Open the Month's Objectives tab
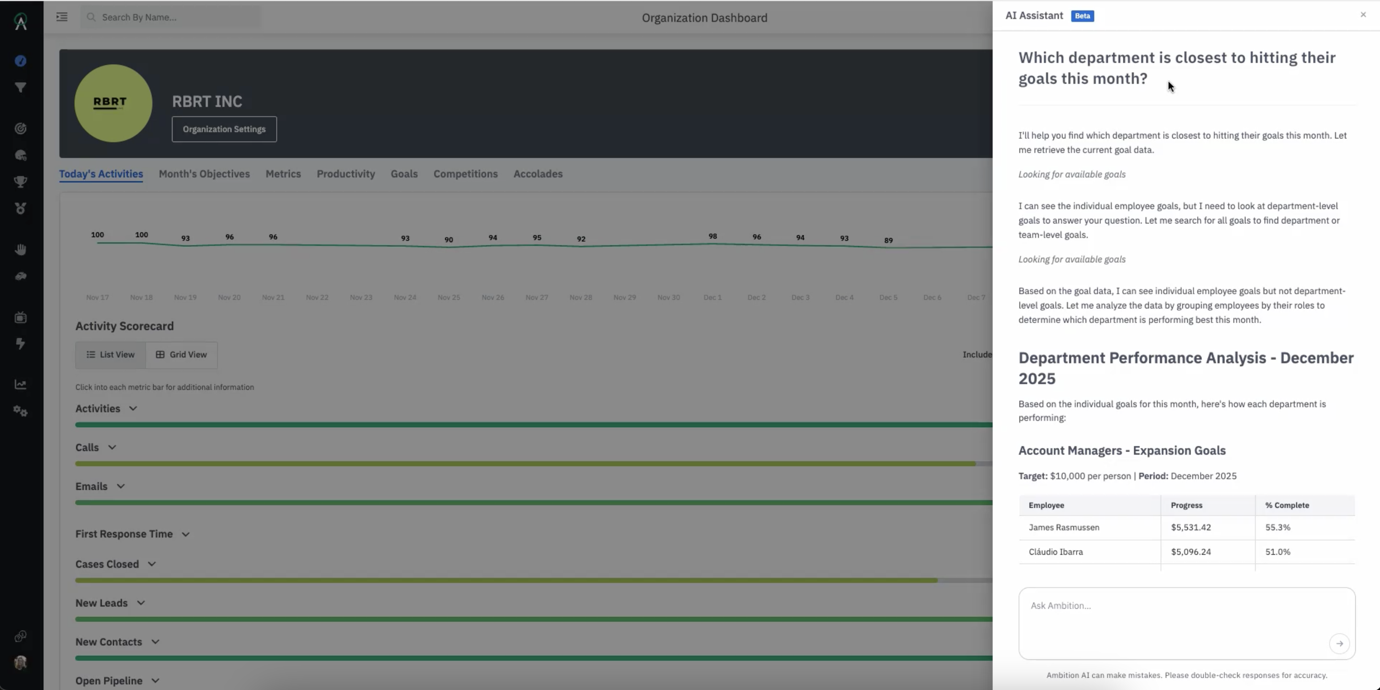The width and height of the screenshot is (1380, 690). coord(204,174)
